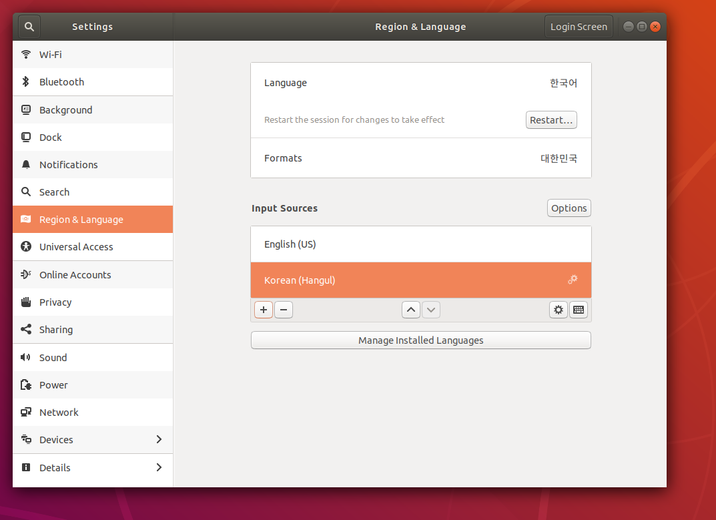Viewport: 716px width, 520px height.
Task: Click the Background monitor icon
Action: tap(26, 109)
